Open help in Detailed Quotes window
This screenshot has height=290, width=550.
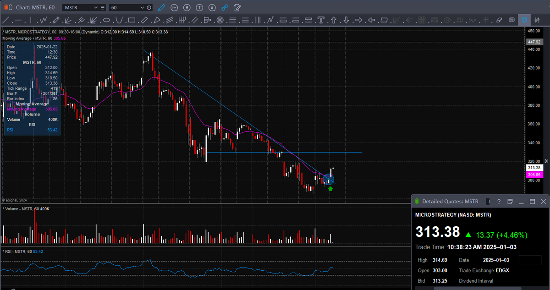499,202
